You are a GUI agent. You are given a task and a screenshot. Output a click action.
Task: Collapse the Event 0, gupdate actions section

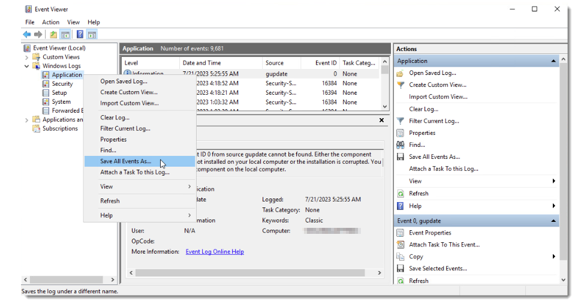pos(553,221)
